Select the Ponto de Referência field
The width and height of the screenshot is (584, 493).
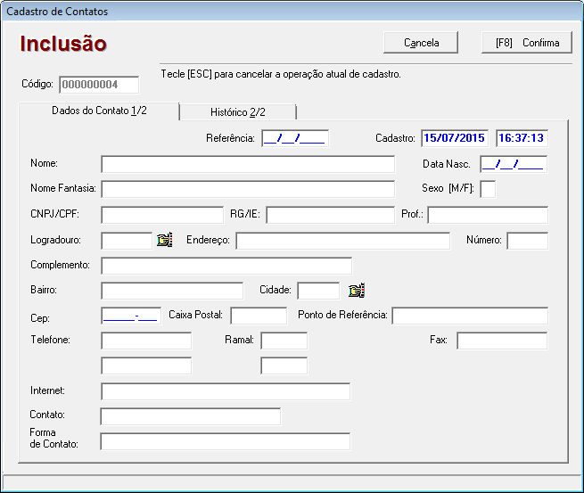tap(469, 316)
